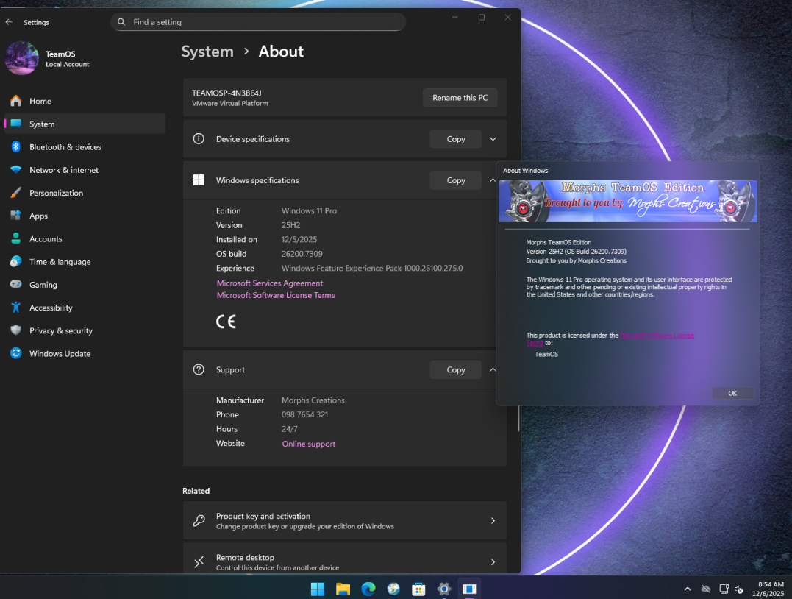Collapse the Support section
Screen dimensions: 792x599
(493, 370)
